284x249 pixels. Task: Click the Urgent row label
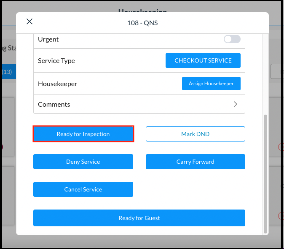48,39
